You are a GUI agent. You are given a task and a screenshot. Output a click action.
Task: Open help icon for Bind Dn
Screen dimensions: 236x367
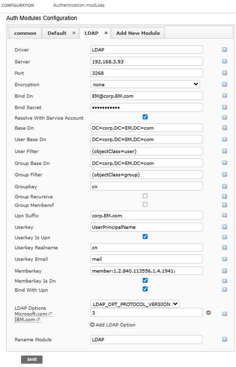tap(224, 96)
